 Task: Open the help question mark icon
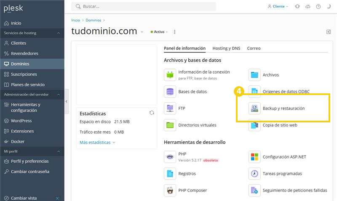(x=318, y=6)
